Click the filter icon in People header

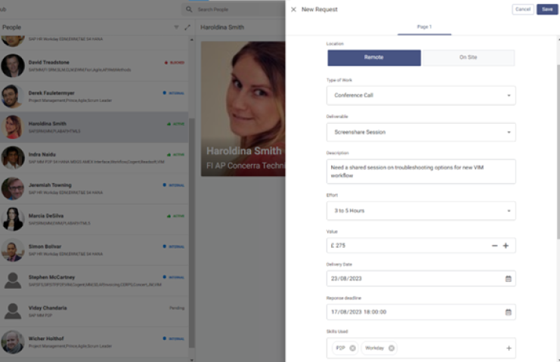177,27
